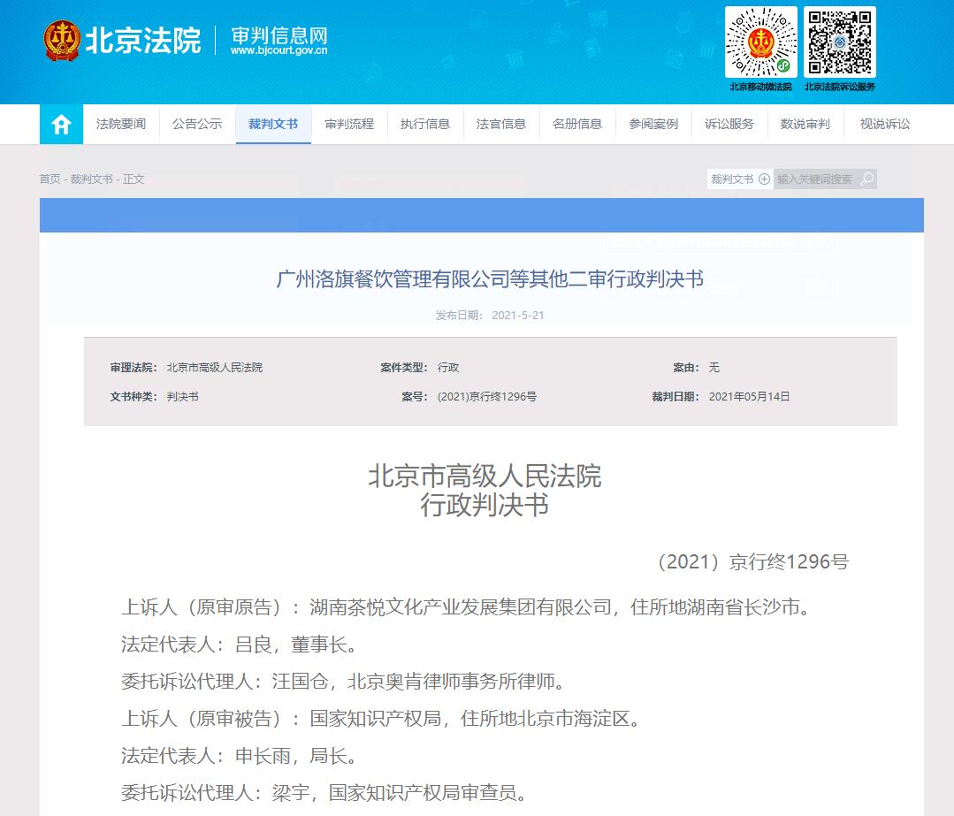The width and height of the screenshot is (954, 816).
Task: Select the 裁判文书 tab
Action: point(273,124)
